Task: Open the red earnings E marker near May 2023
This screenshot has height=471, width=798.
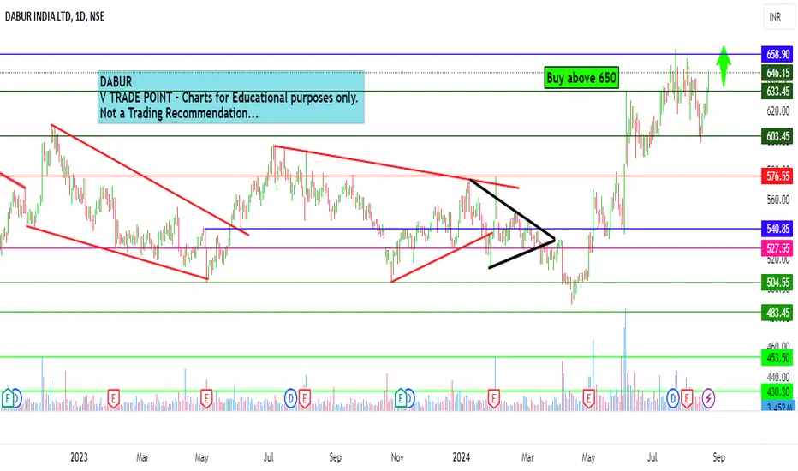Action: click(x=206, y=398)
